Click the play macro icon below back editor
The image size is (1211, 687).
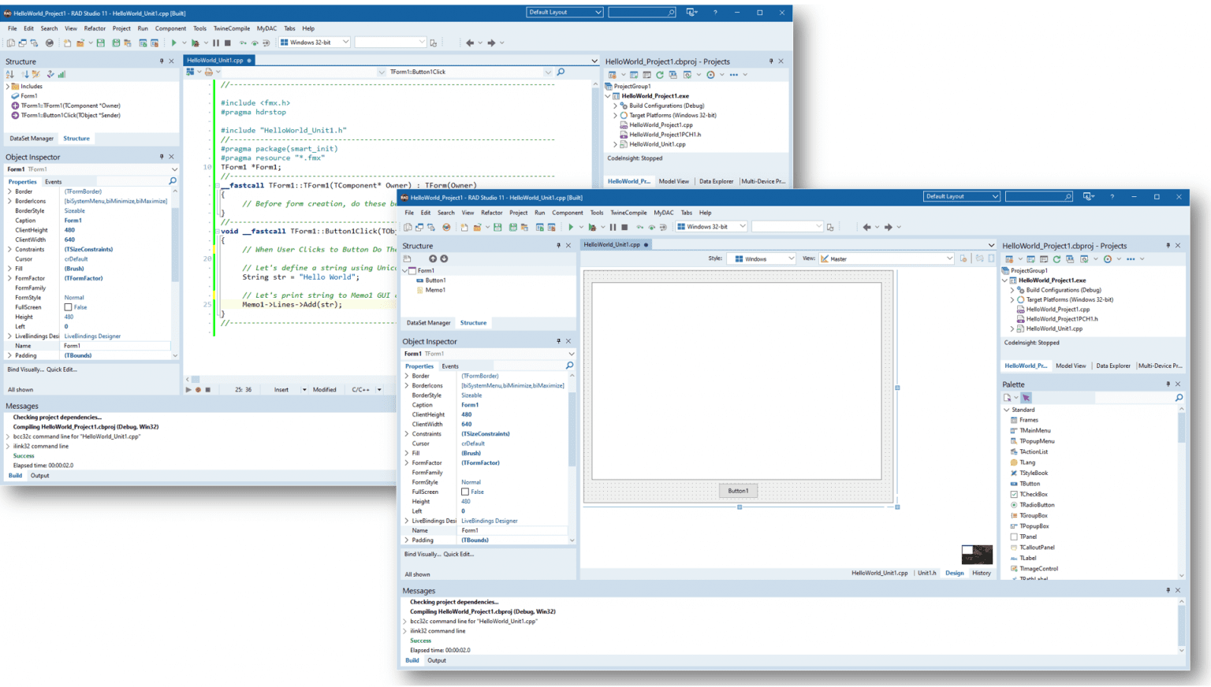(x=188, y=389)
